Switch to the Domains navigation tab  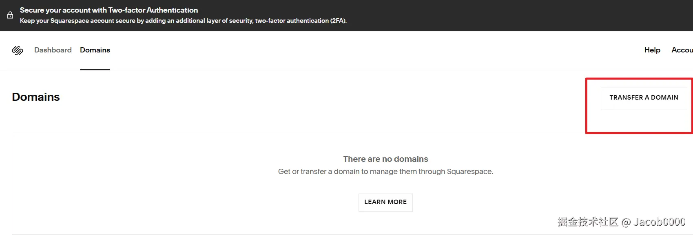click(95, 50)
